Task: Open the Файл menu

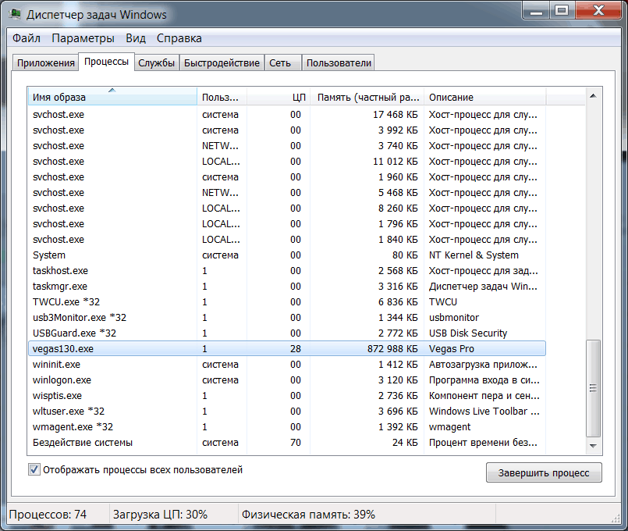Action: [x=27, y=38]
